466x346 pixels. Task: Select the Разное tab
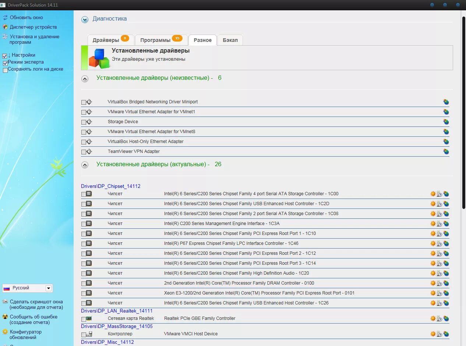coord(202,40)
